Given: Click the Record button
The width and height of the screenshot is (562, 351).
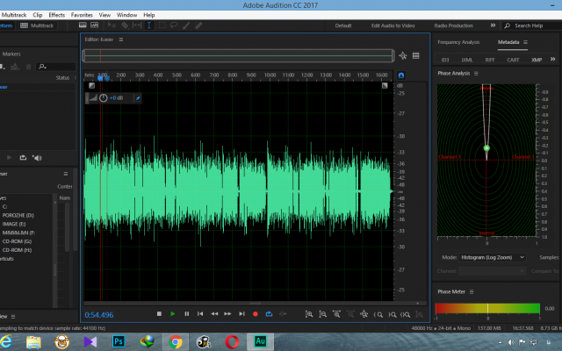Looking at the screenshot, I should coord(256,314).
